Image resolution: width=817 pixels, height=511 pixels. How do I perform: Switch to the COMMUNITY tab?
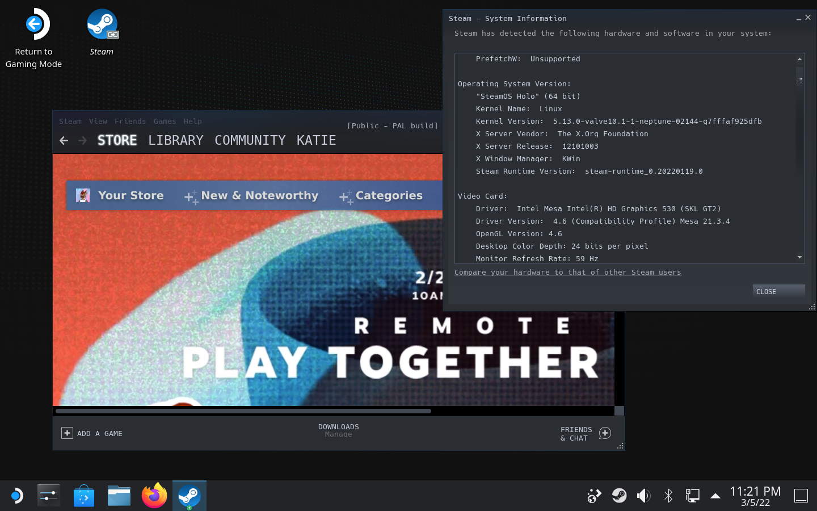click(x=250, y=140)
